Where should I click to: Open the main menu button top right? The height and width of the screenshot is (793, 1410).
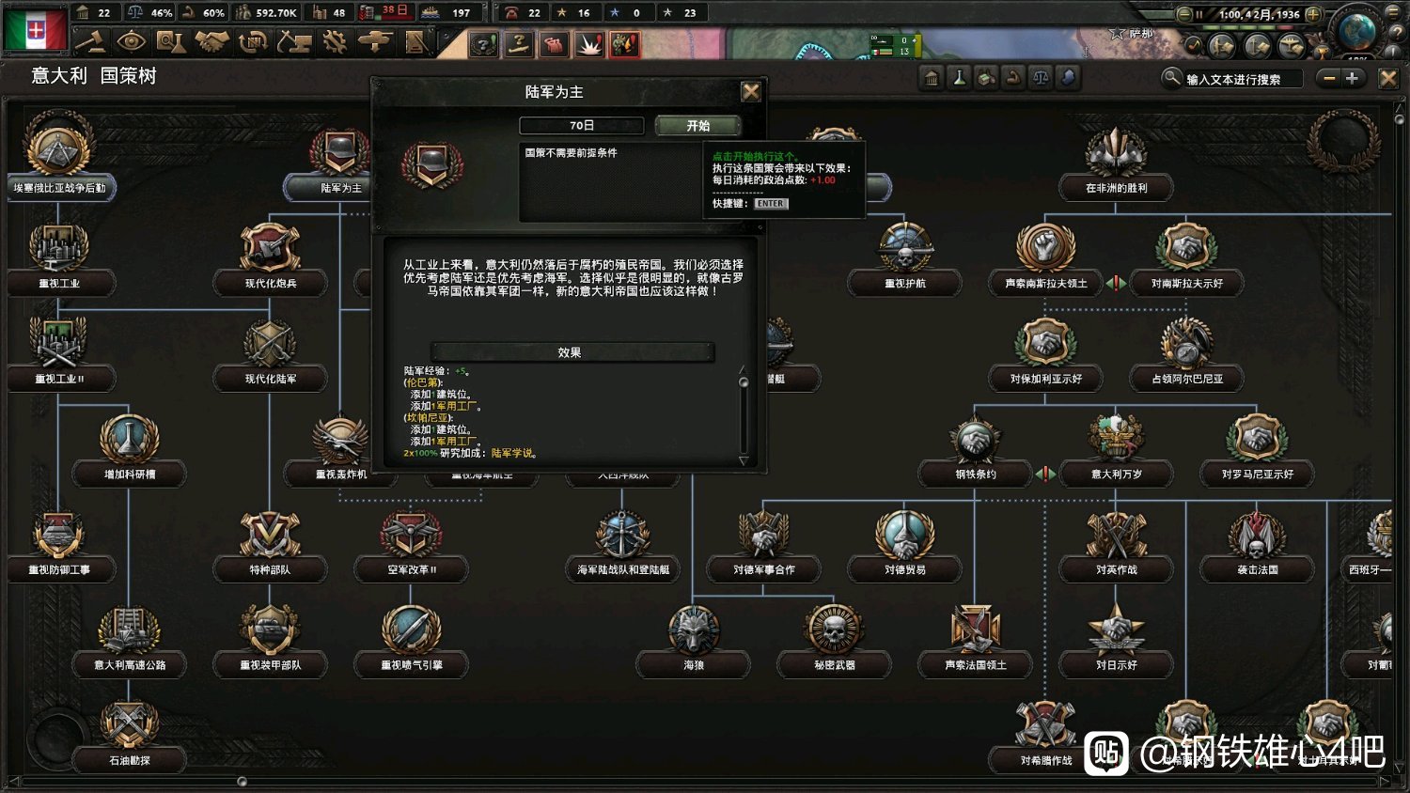tap(1394, 13)
